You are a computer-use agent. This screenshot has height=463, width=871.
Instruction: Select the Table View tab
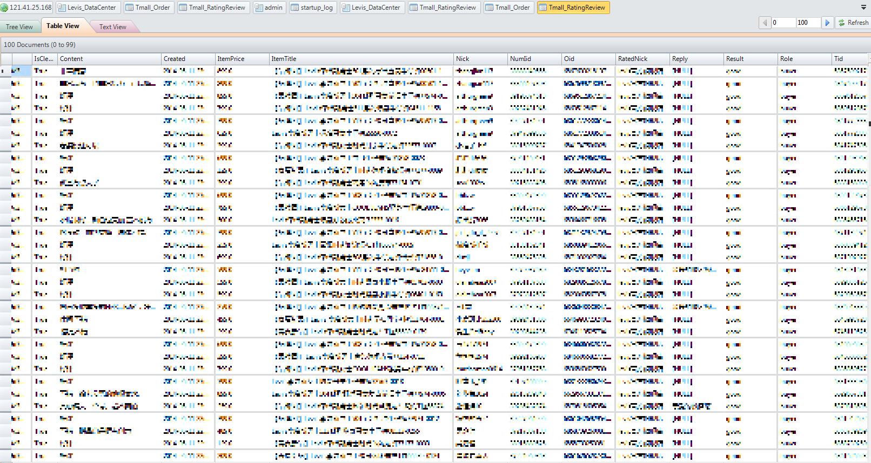(x=63, y=26)
